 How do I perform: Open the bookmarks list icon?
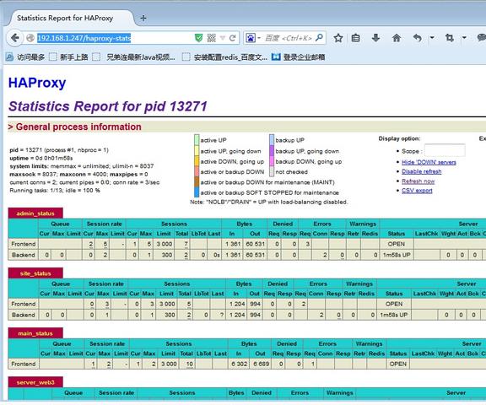click(x=356, y=38)
